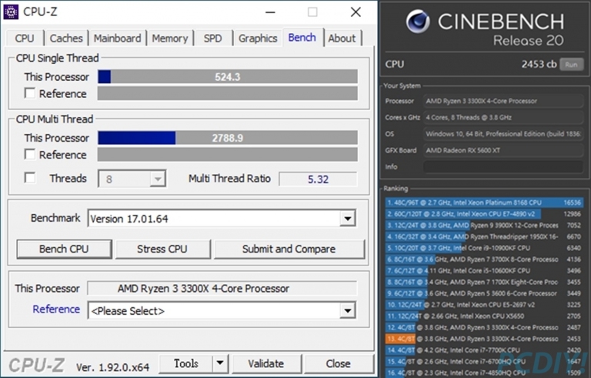Enable Reference checkbox under CPU Single Thread

[30, 93]
